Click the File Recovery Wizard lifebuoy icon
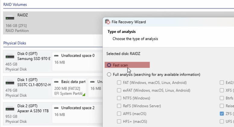234x127 pixels. 107,22
